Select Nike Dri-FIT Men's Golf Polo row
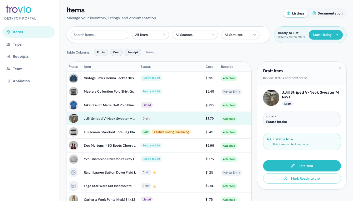This screenshot has height=201, width=353. (x=159, y=105)
